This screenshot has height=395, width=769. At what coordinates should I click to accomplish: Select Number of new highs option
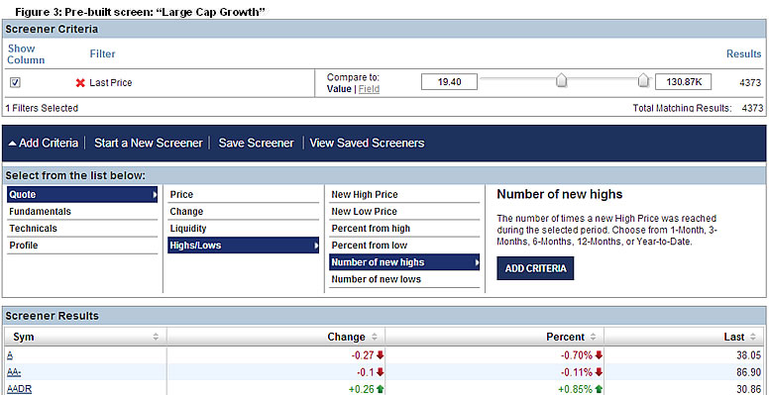[404, 262]
